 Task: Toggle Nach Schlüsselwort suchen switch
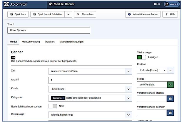(53, 106)
